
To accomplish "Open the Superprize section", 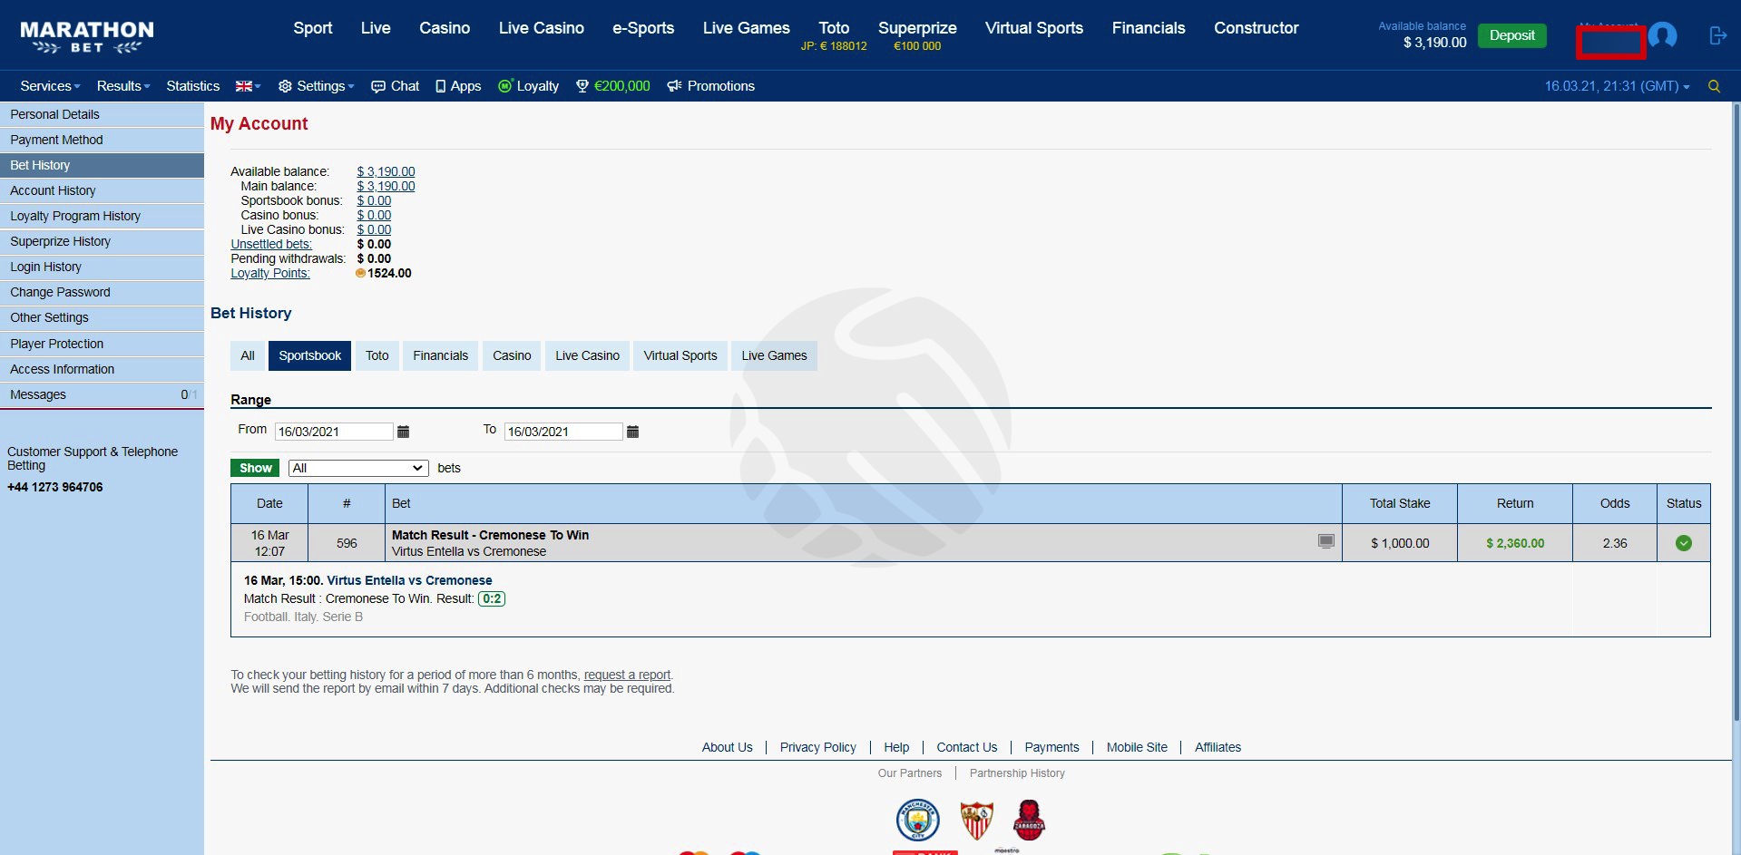I will pyautogui.click(x=917, y=28).
